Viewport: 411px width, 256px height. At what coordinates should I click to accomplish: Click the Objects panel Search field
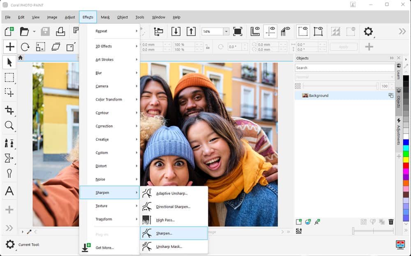click(344, 68)
